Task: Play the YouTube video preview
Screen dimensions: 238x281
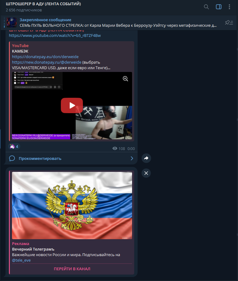Action: (x=72, y=105)
